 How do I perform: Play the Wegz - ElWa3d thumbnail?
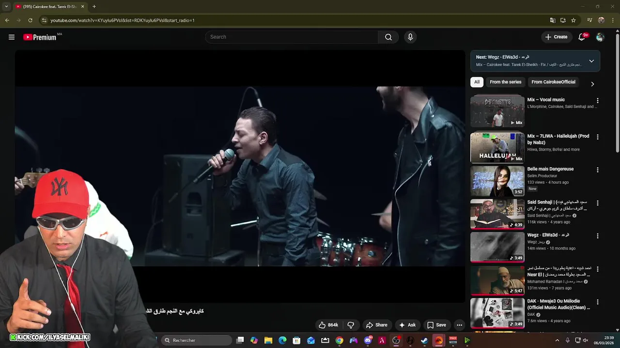(497, 247)
